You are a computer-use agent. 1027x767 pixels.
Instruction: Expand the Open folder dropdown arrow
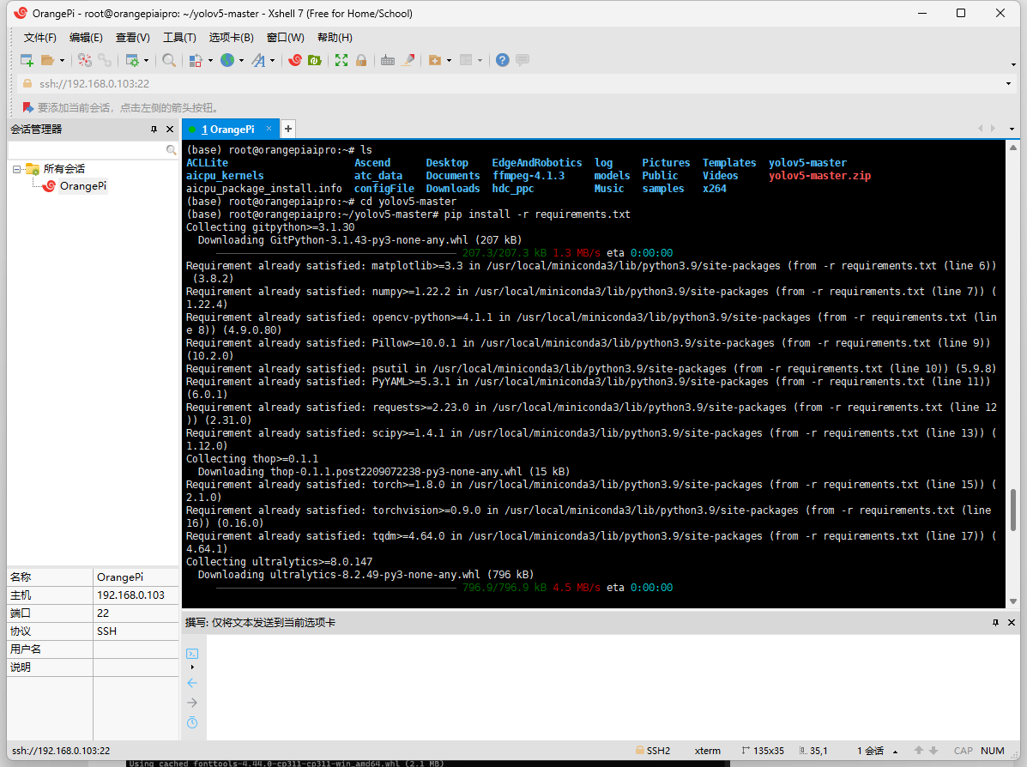coord(62,61)
